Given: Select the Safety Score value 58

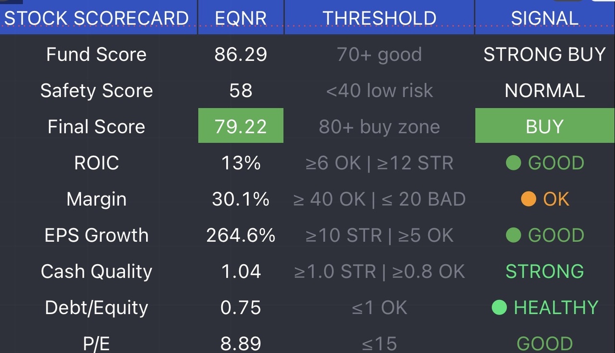Looking at the screenshot, I should [x=241, y=90].
